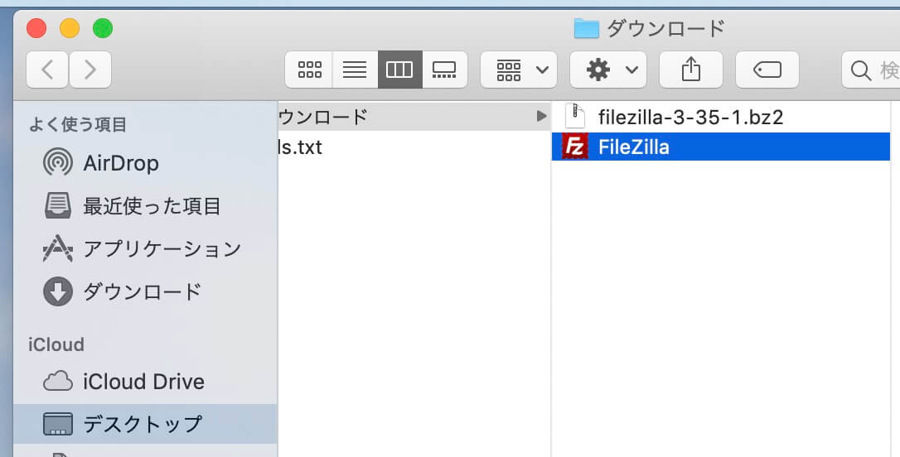This screenshot has height=457, width=900.
Task: Expand the ダウンロード folder column arrow
Action: point(541,117)
